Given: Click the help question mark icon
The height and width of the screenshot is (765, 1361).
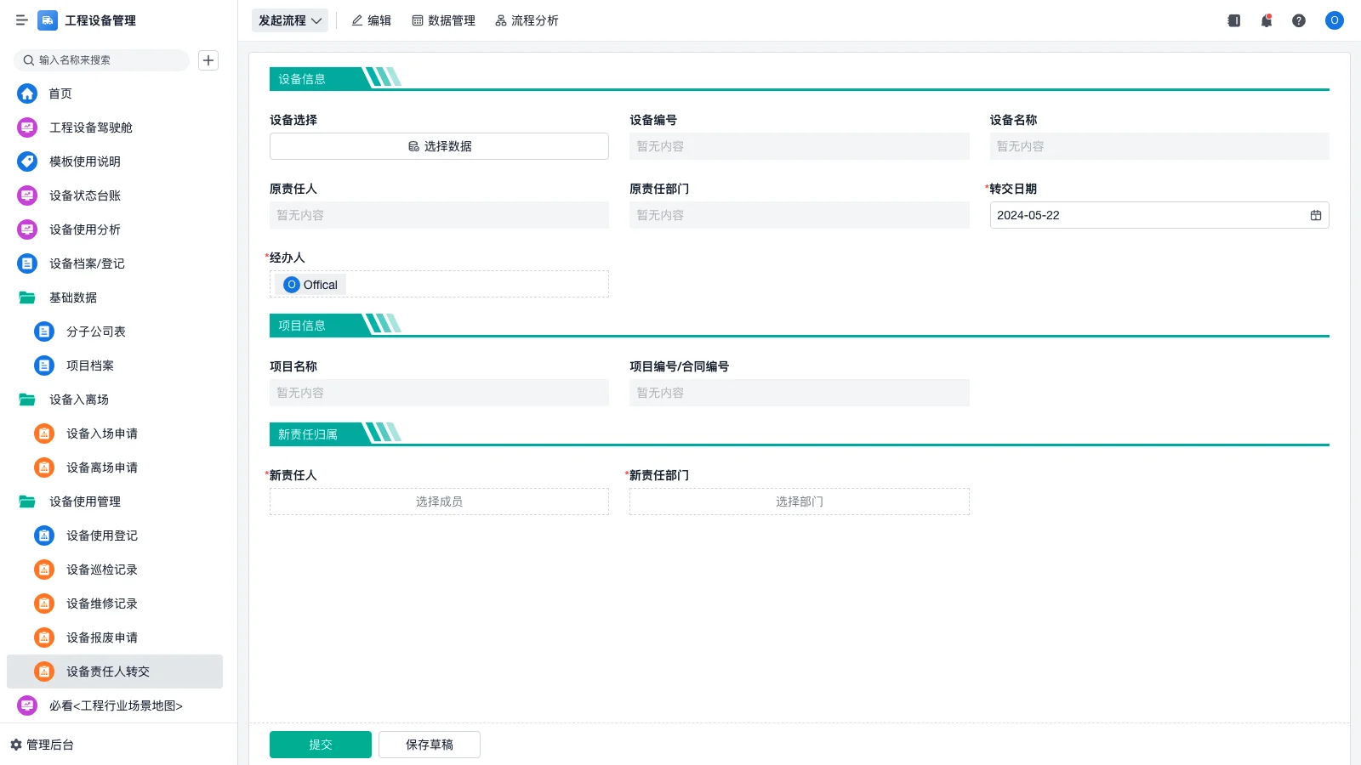Looking at the screenshot, I should click(1299, 20).
